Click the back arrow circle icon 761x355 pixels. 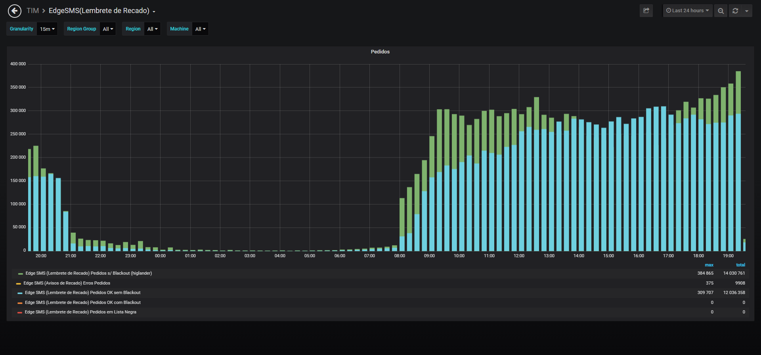click(15, 11)
